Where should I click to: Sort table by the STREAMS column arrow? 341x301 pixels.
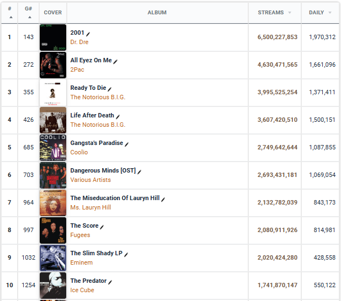point(290,13)
